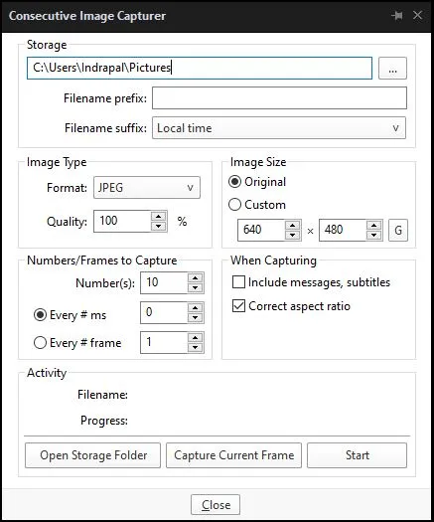Screen dimensions: 434x522
Task: Decrease the ms interval spinner
Action: coord(196,317)
